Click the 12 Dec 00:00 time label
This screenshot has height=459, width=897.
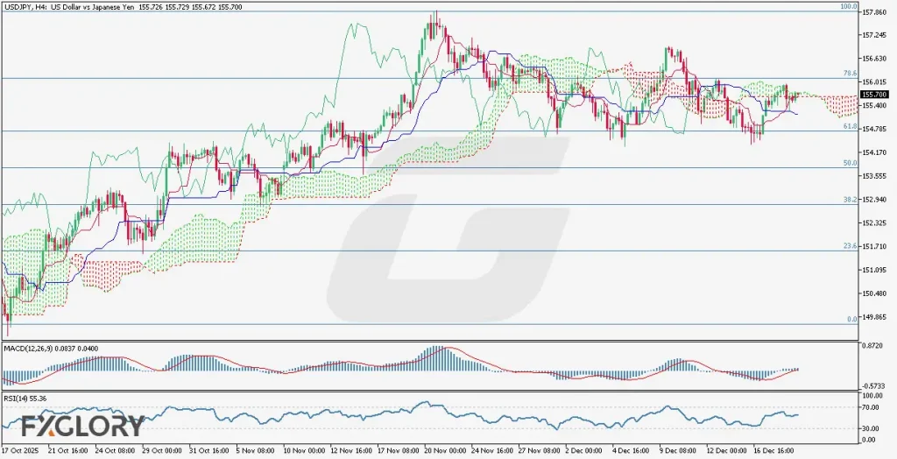(x=724, y=450)
